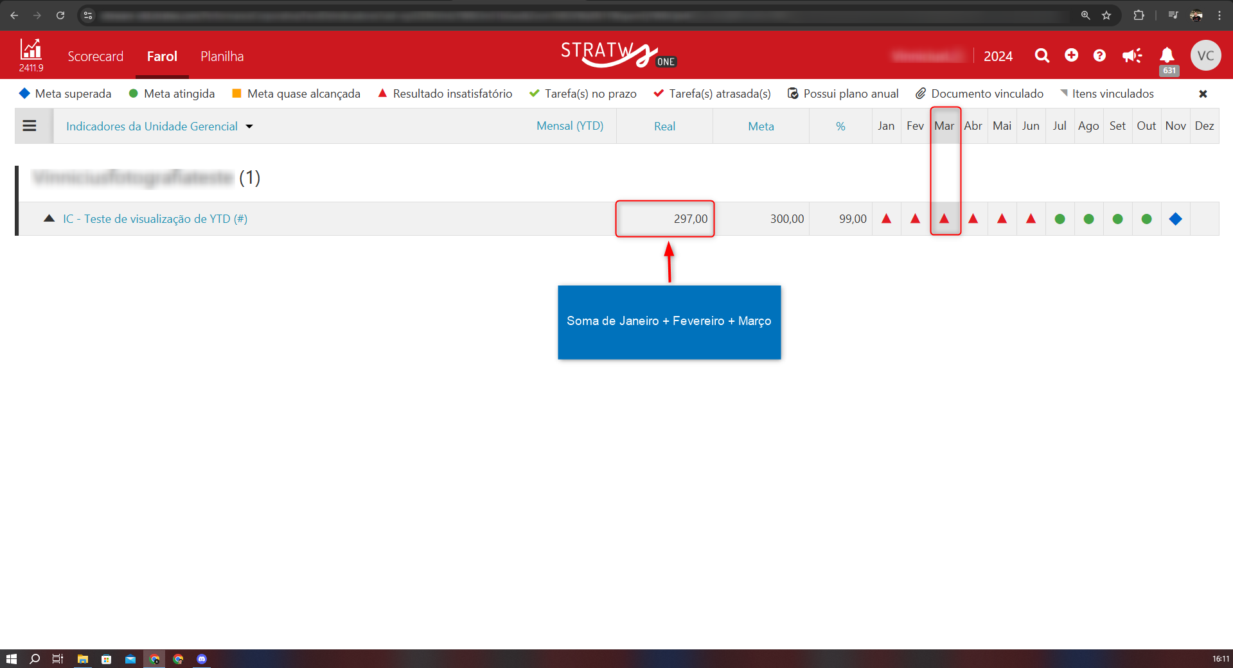Click July green circle status icon
Image resolution: width=1233 pixels, height=668 pixels.
point(1060,219)
